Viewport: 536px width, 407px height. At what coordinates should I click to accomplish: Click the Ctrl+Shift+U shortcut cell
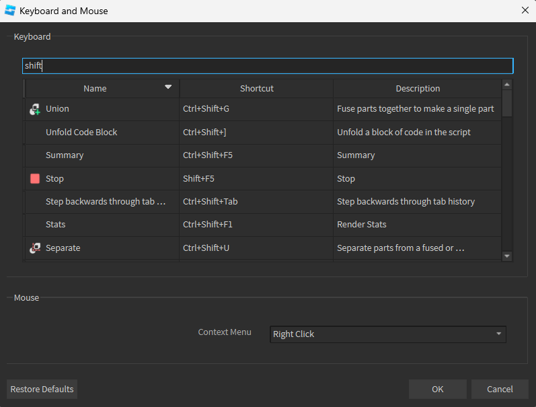pyautogui.click(x=256, y=248)
